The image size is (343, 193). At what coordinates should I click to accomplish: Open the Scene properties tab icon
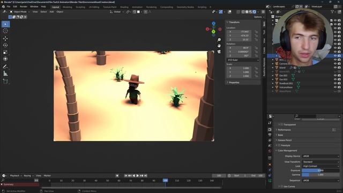pyautogui.click(x=270, y=145)
